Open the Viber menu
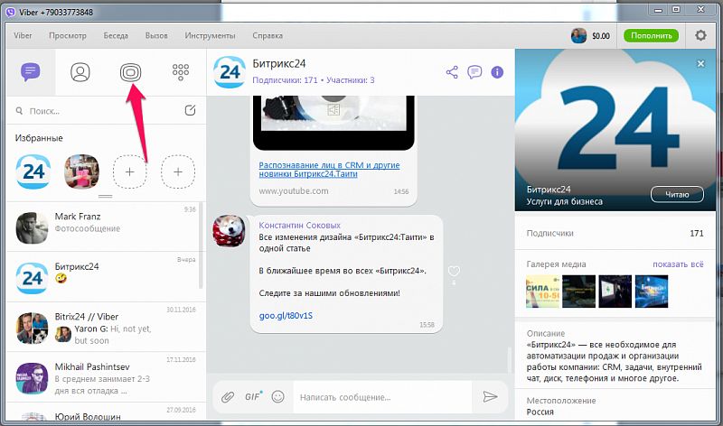This screenshot has width=723, height=426. [x=23, y=35]
